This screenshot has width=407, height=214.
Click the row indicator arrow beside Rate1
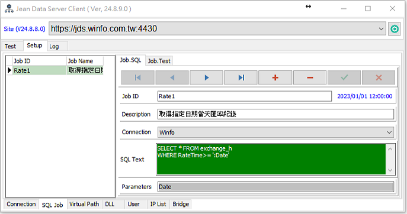coord(9,70)
